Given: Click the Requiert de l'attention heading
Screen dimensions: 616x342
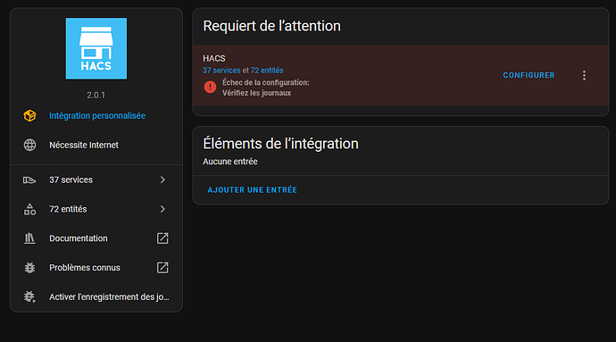Looking at the screenshot, I should coord(272,26).
